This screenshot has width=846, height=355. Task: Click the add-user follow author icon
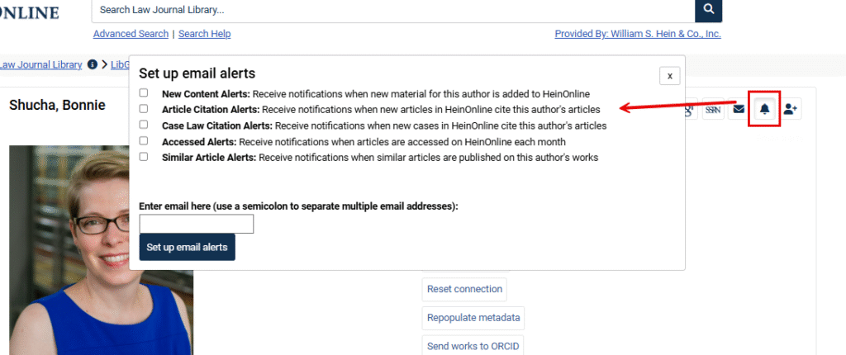pos(791,110)
